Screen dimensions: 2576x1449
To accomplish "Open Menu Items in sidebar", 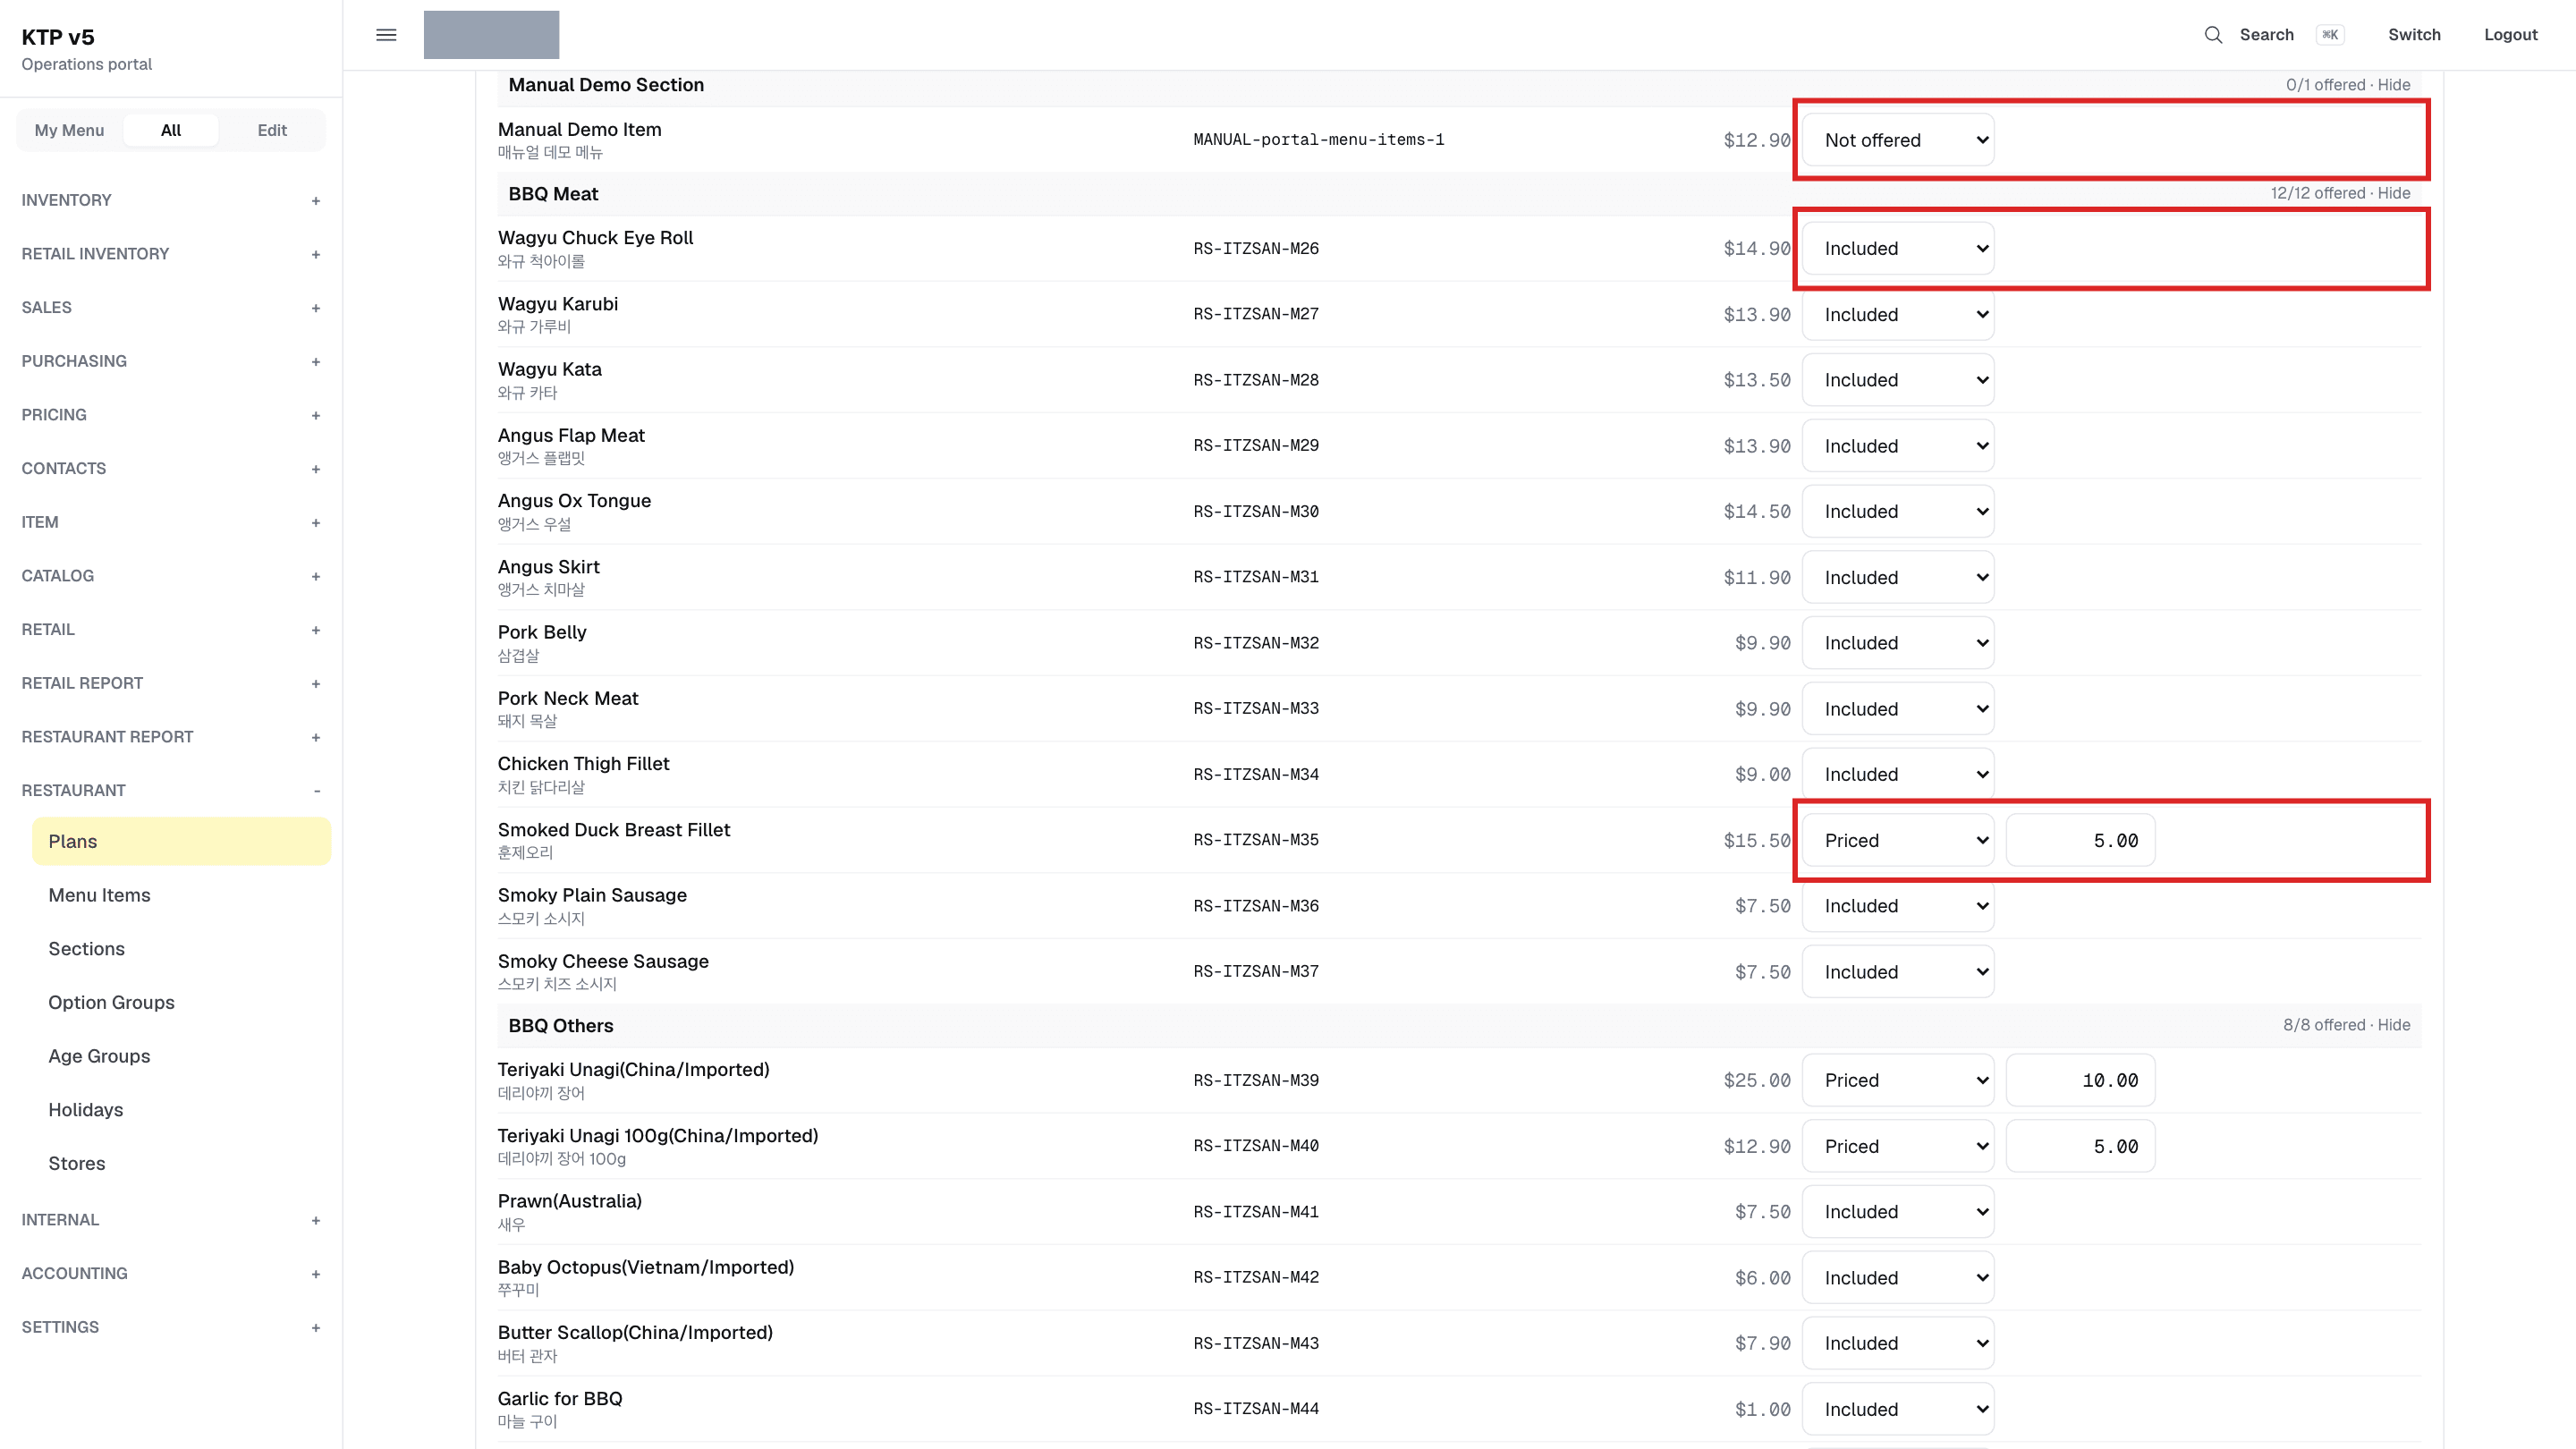I will 99,895.
